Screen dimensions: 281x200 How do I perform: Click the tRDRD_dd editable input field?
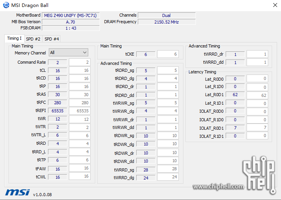pos(168,95)
